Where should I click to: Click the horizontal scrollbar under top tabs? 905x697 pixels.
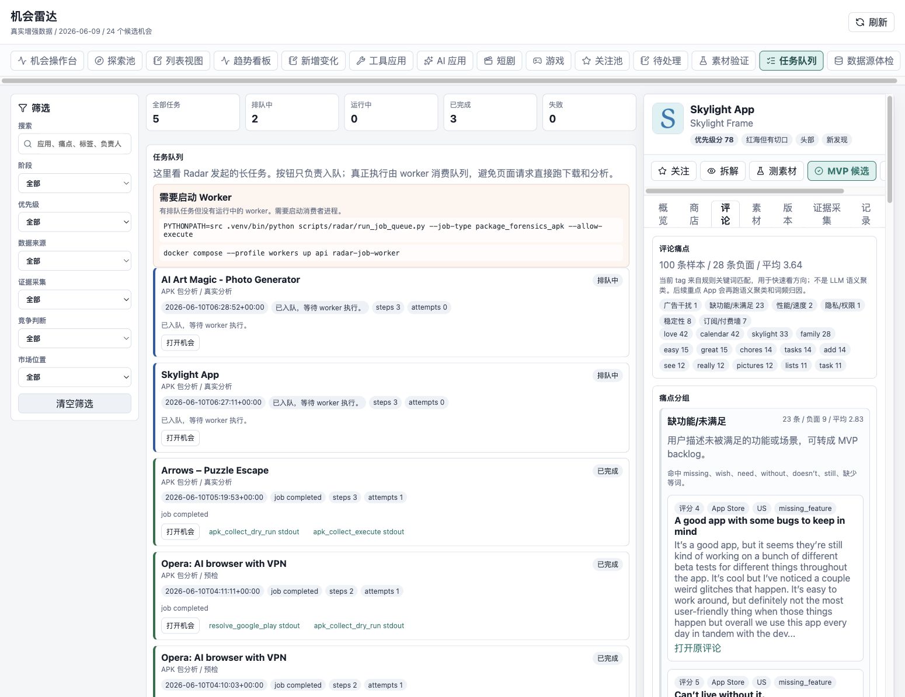pyautogui.click(x=449, y=80)
